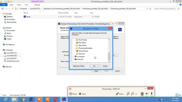This screenshot has width=182, height=102.
Task: Expand the Network node in Browse dialog
Action: [73, 59]
